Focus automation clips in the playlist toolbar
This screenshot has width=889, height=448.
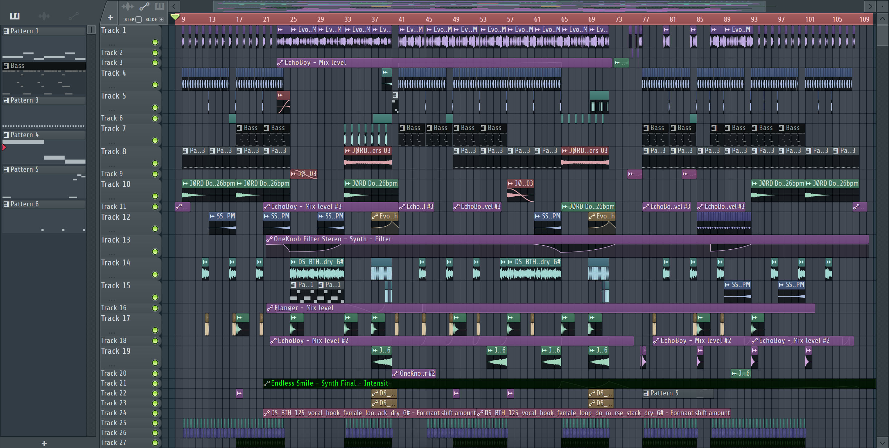point(144,6)
